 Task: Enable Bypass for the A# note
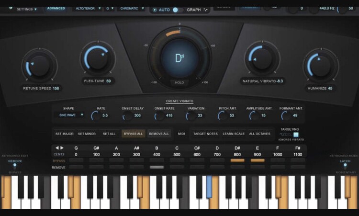[136, 160]
